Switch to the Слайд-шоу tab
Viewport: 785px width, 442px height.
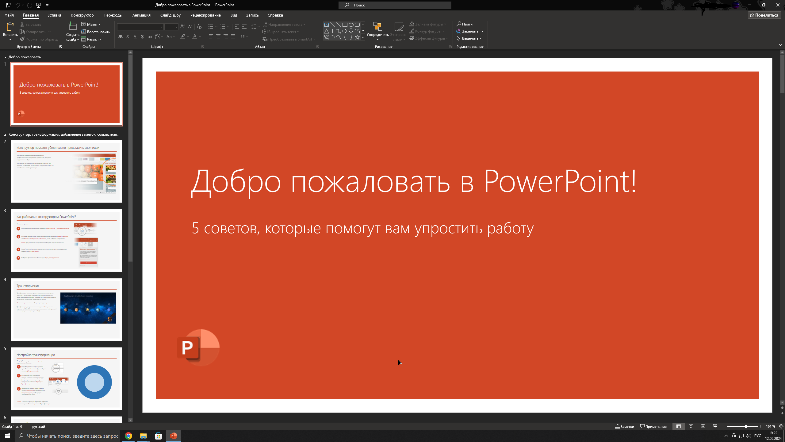[170, 15]
